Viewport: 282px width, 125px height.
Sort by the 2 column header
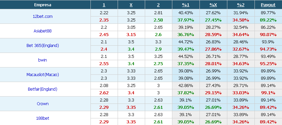click(158, 5)
